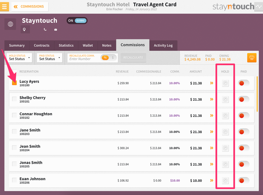This screenshot has width=263, height=195.
Task: Open the Wallet tab
Action: tap(88, 46)
